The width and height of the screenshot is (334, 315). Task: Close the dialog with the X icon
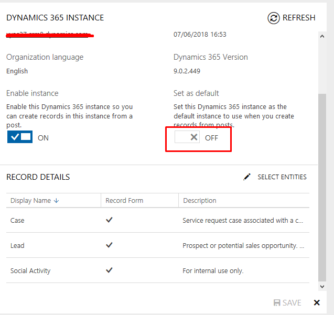[x=317, y=302]
